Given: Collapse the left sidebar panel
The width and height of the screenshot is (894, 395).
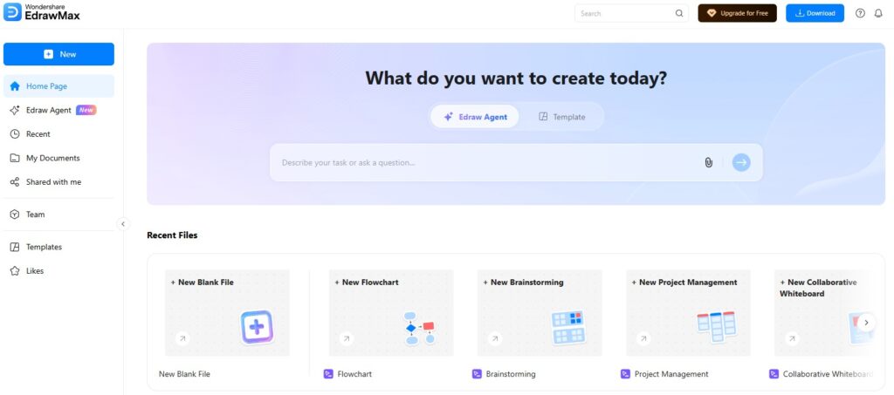Looking at the screenshot, I should (123, 223).
